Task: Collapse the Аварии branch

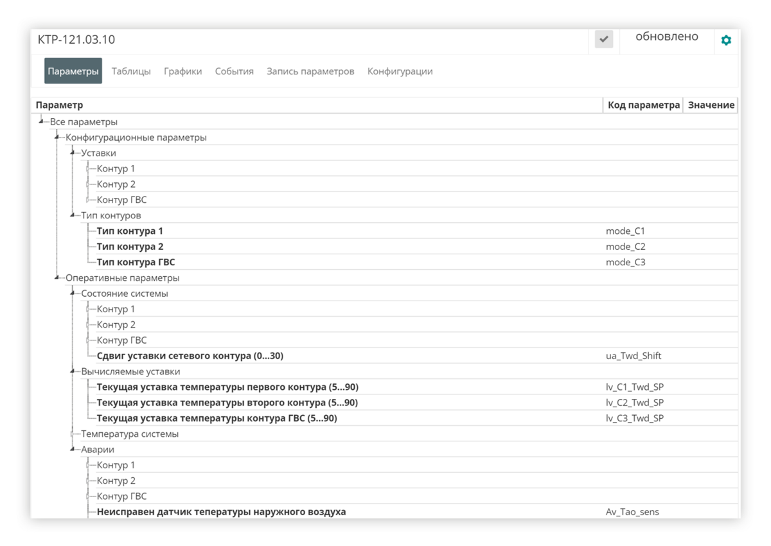Action: 73,449
